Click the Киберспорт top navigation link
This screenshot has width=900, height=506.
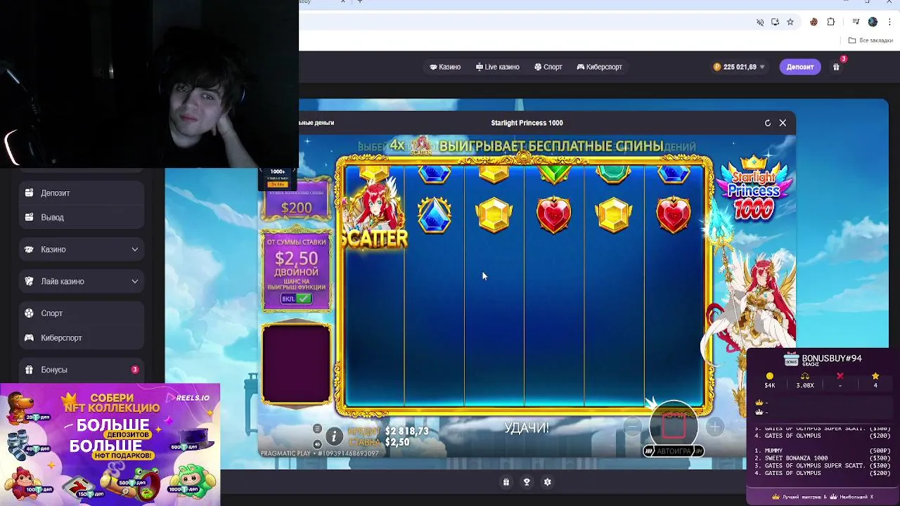[600, 67]
